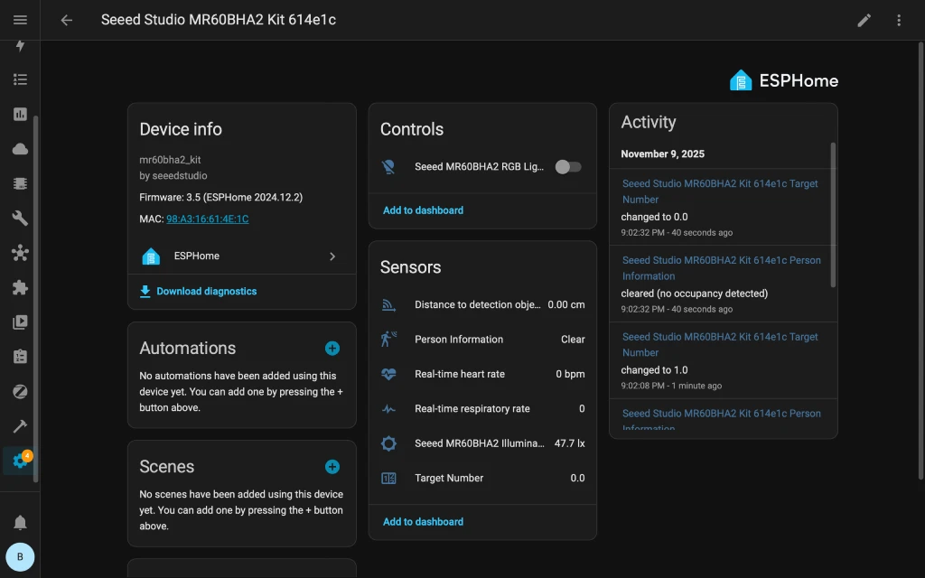Click the Person Information walking-person icon
The width and height of the screenshot is (925, 578).
click(x=388, y=339)
